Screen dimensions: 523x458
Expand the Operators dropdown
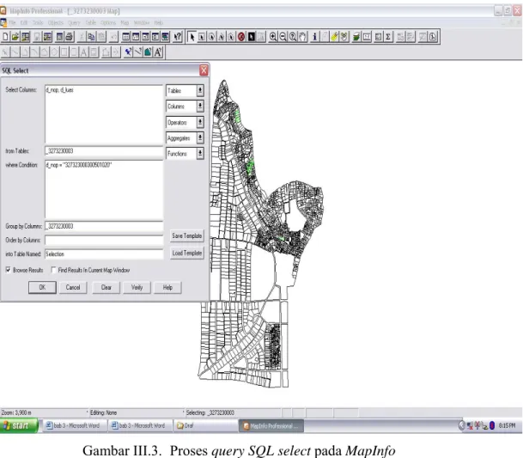(200, 122)
